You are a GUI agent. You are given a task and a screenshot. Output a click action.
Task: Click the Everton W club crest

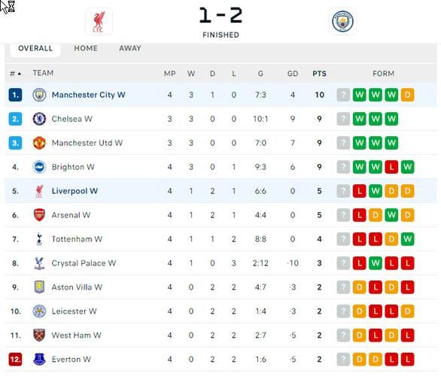[39, 359]
